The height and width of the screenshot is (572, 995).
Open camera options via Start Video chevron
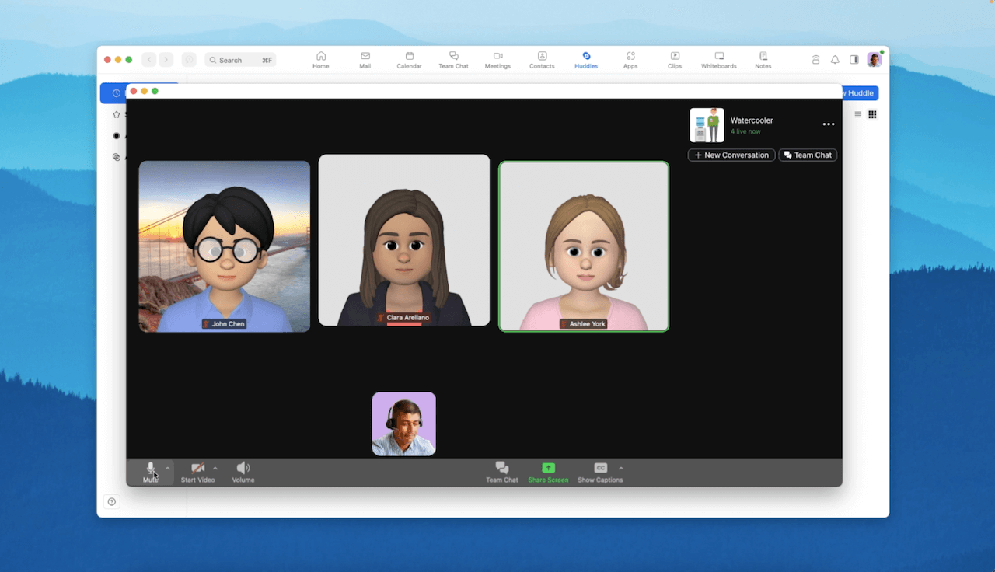coord(215,469)
